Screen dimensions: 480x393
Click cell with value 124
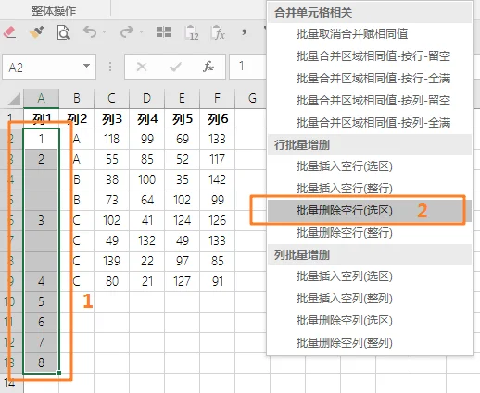[182, 220]
